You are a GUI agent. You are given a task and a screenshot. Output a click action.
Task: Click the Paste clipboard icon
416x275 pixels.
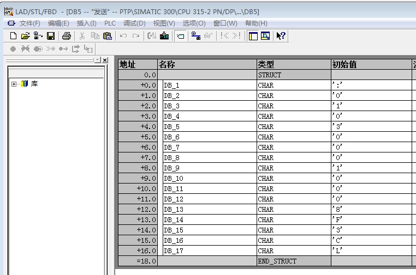pyautogui.click(x=107, y=36)
